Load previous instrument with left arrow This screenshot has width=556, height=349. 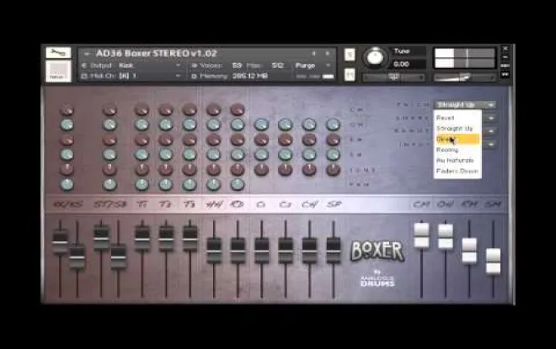pos(313,54)
